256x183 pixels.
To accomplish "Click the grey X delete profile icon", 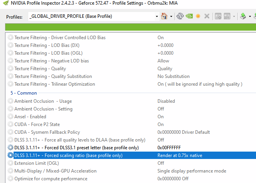I will pyautogui.click(x=207, y=16).
